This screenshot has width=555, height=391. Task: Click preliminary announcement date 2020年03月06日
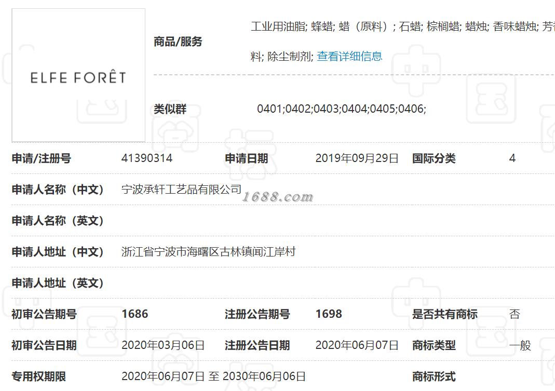click(x=163, y=345)
